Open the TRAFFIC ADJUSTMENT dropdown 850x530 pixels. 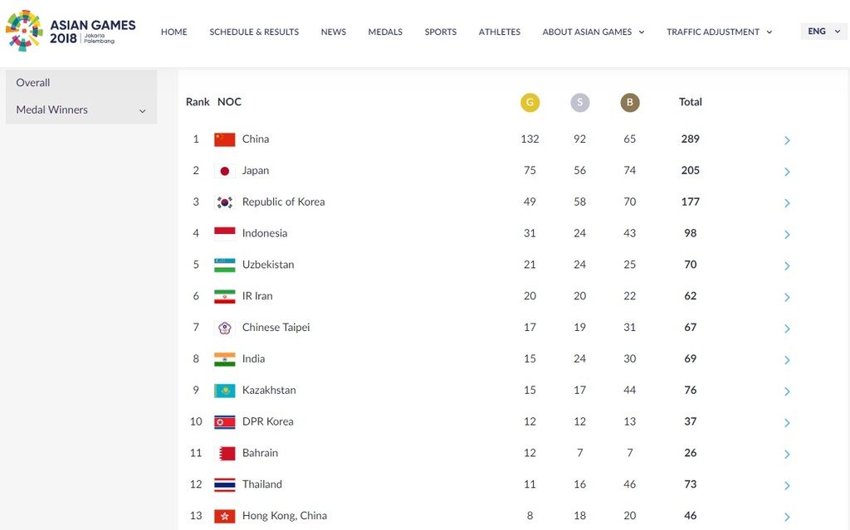719,32
